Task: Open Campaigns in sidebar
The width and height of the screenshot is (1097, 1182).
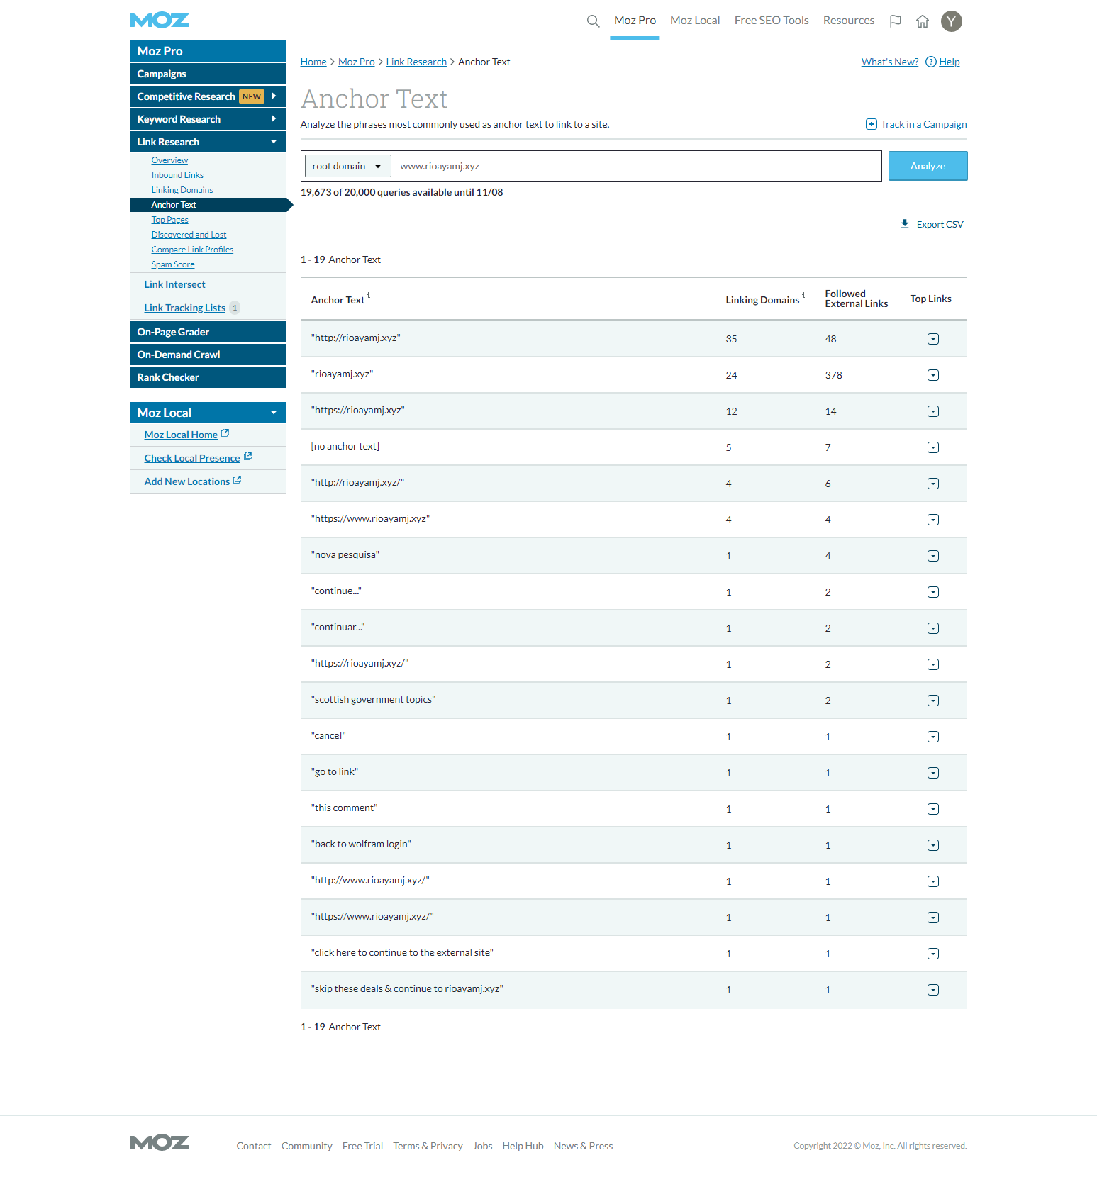Action: [x=208, y=74]
